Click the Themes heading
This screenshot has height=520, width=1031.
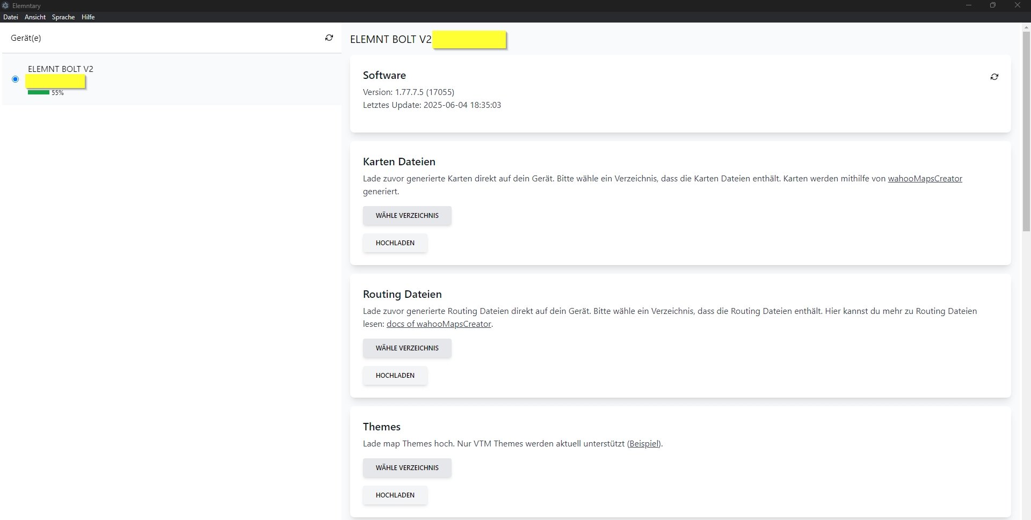[382, 427]
